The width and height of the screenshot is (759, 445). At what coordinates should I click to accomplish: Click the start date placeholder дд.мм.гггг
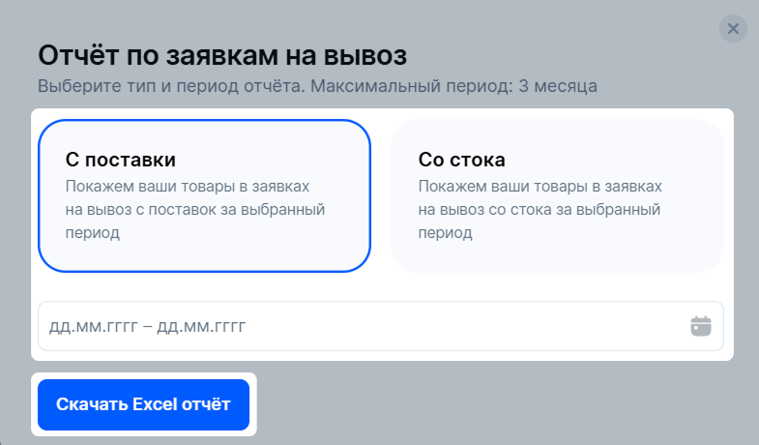pyautogui.click(x=94, y=327)
